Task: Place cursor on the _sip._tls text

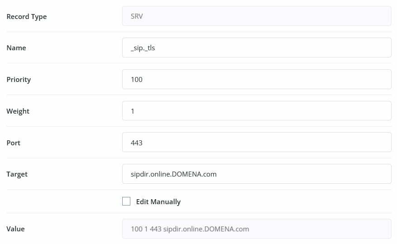Action: click(x=143, y=48)
